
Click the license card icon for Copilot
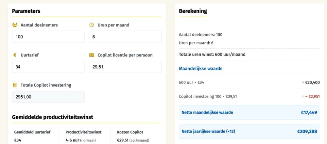click(92, 55)
